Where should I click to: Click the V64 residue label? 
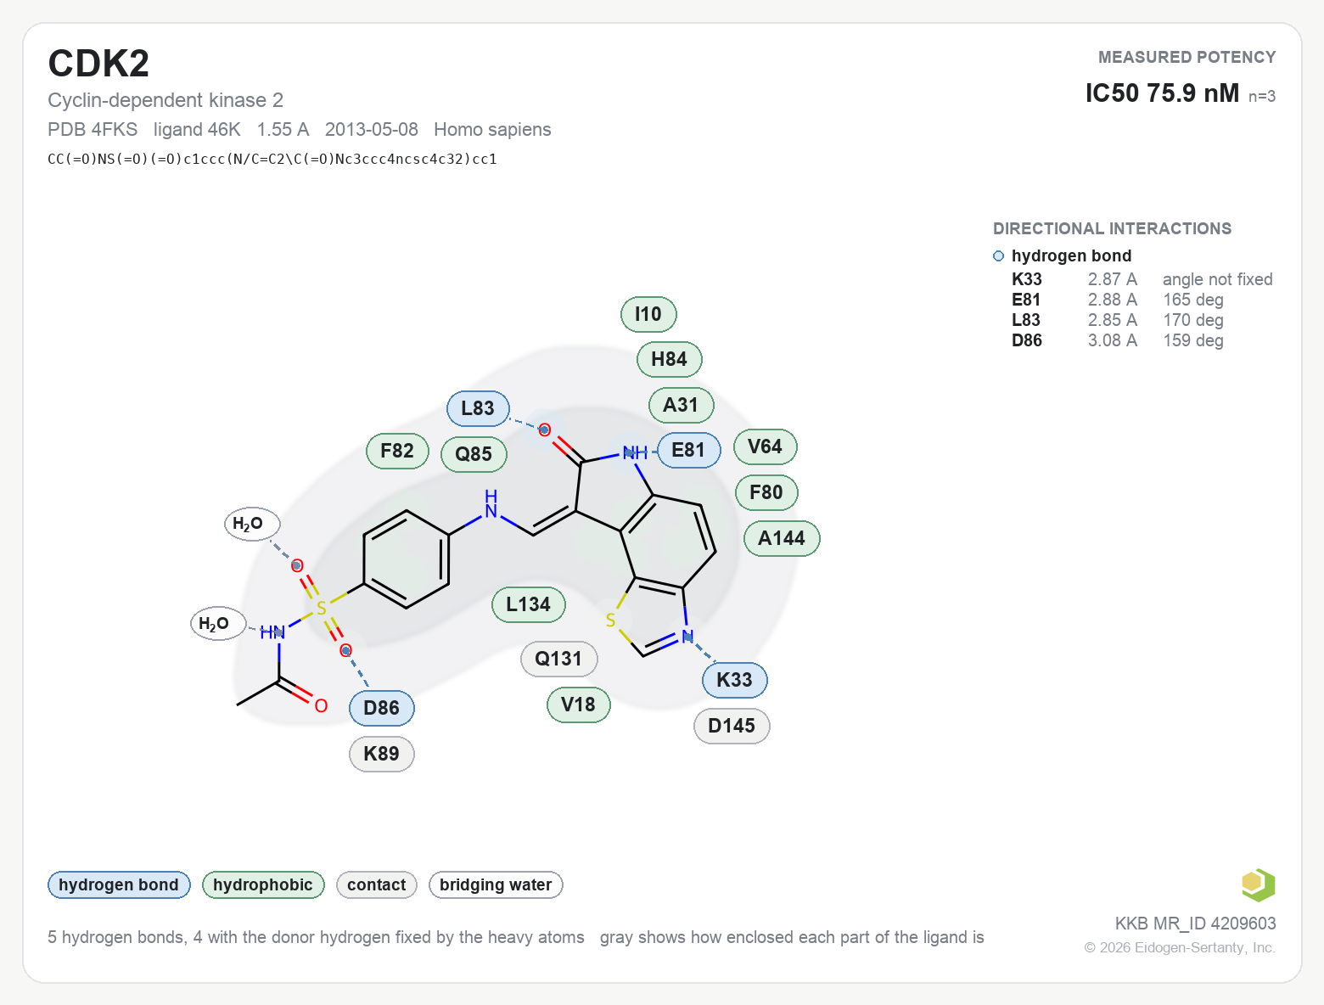click(x=765, y=446)
